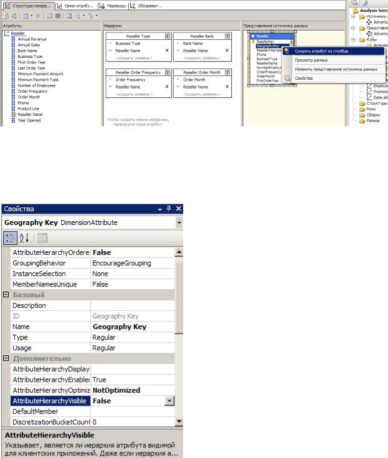Click the Find Table toolbar icon
Image resolution: width=388 pixels, height=458 pixels.
(x=69, y=16)
